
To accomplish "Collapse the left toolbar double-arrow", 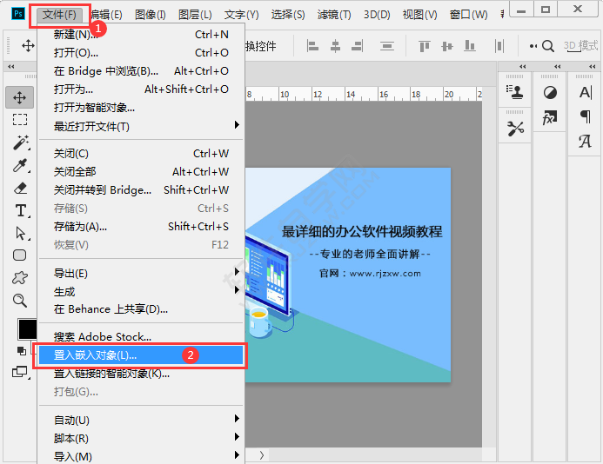I will coord(10,67).
